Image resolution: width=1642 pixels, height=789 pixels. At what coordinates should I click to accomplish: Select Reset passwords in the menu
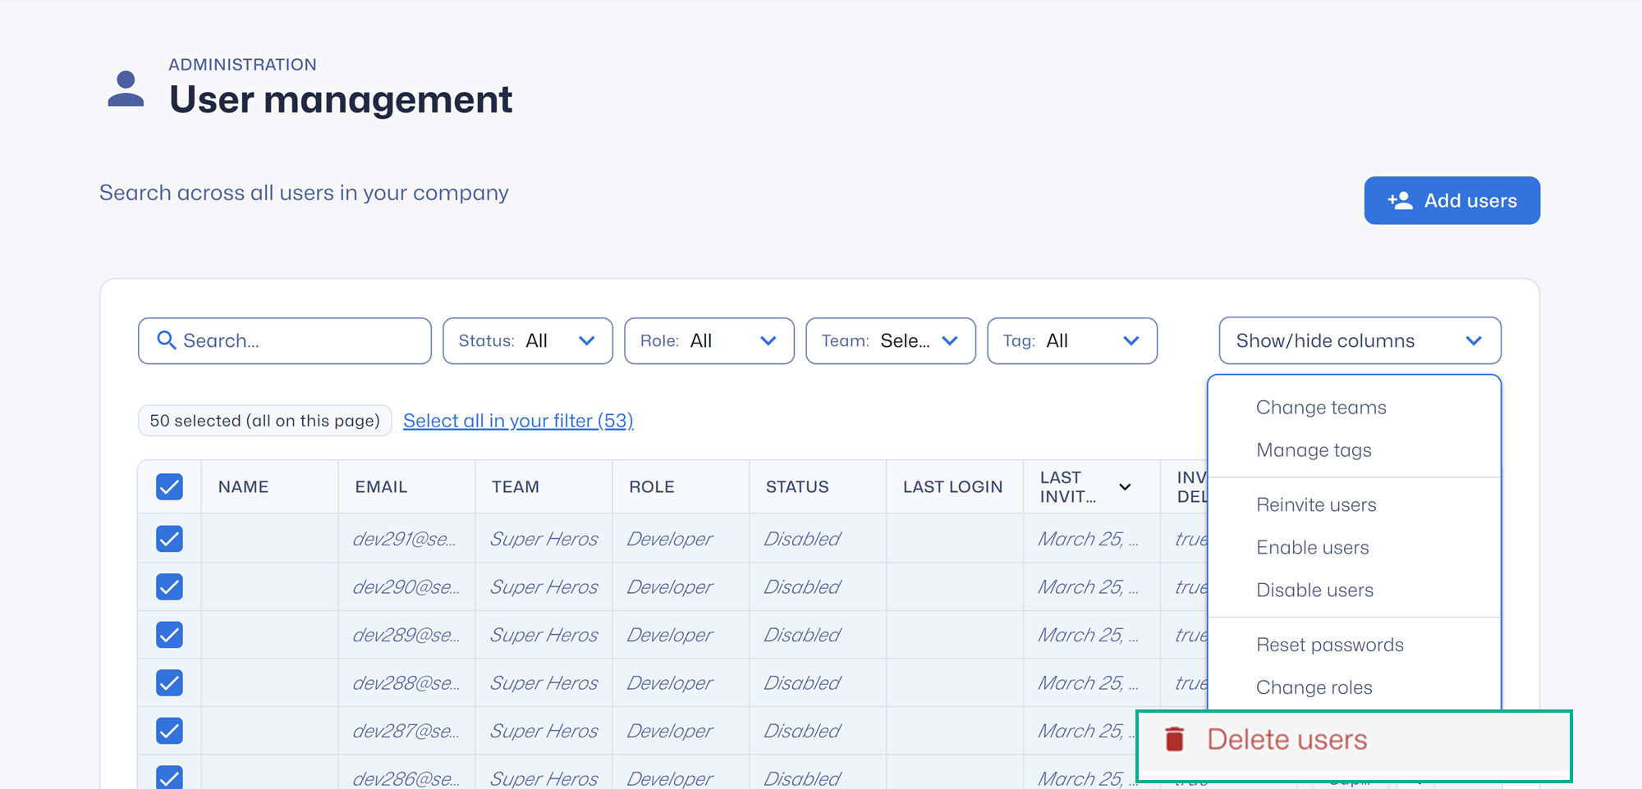click(x=1330, y=645)
